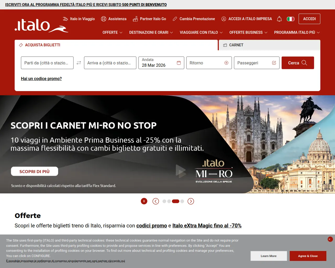Open Italo eXtra Magic fino al -70% link
The width and height of the screenshot is (335, 268).
point(207,226)
